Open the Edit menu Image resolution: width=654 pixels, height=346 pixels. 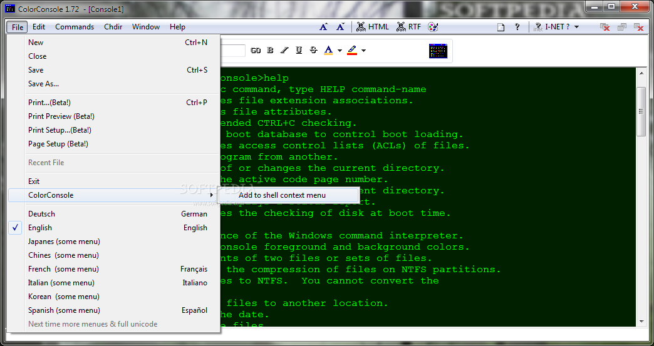[x=39, y=27]
